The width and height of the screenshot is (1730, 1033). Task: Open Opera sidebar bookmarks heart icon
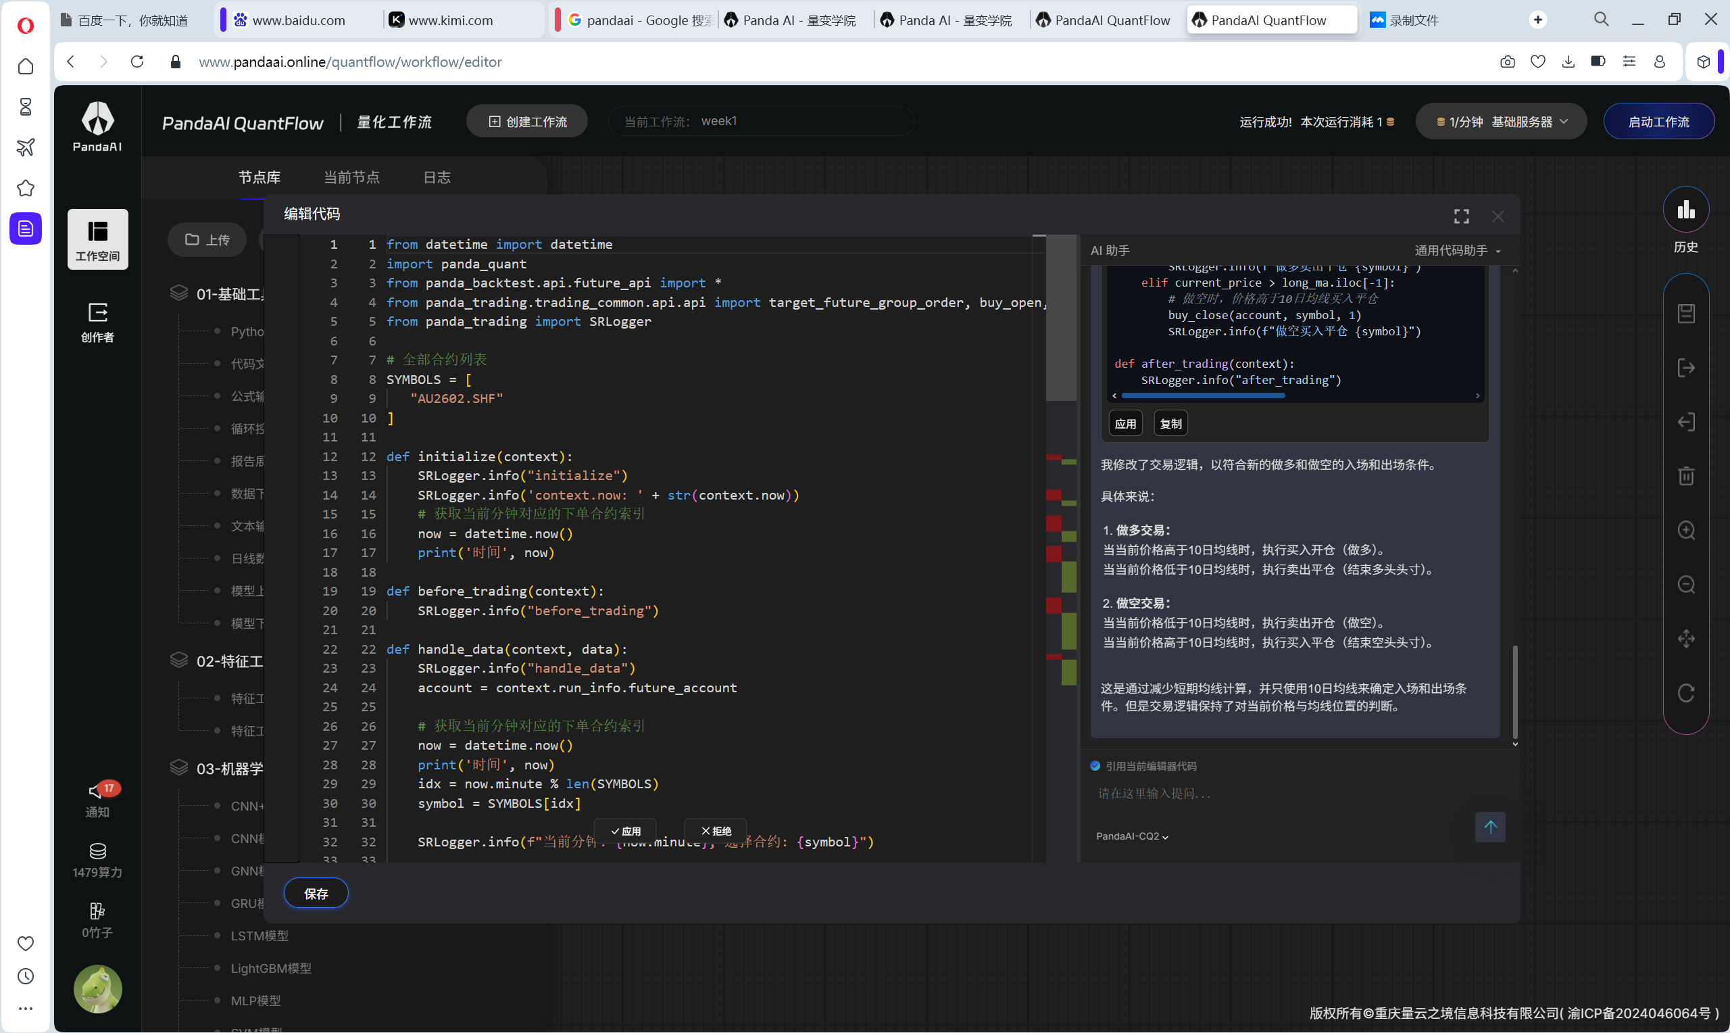26,943
